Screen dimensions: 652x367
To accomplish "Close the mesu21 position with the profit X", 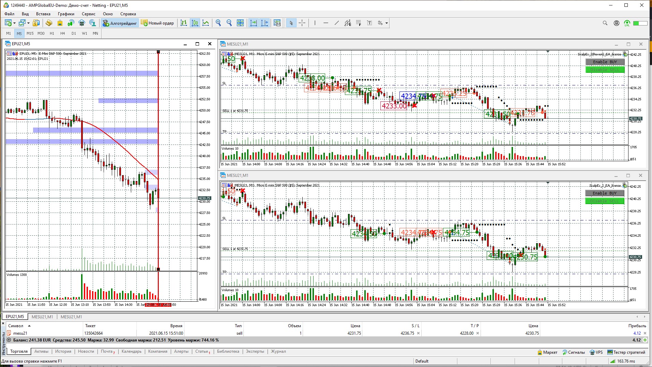I will [645, 333].
